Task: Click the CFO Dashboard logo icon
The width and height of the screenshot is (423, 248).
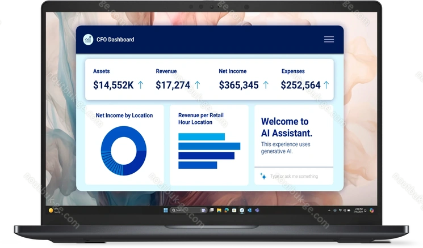Action: tap(88, 40)
